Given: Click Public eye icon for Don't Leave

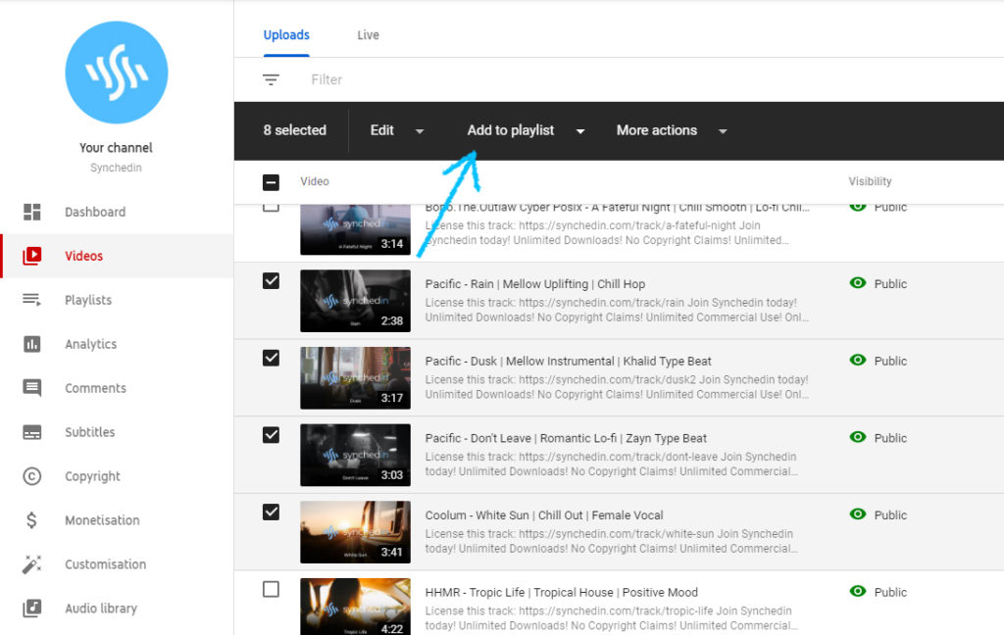Looking at the screenshot, I should tap(857, 437).
